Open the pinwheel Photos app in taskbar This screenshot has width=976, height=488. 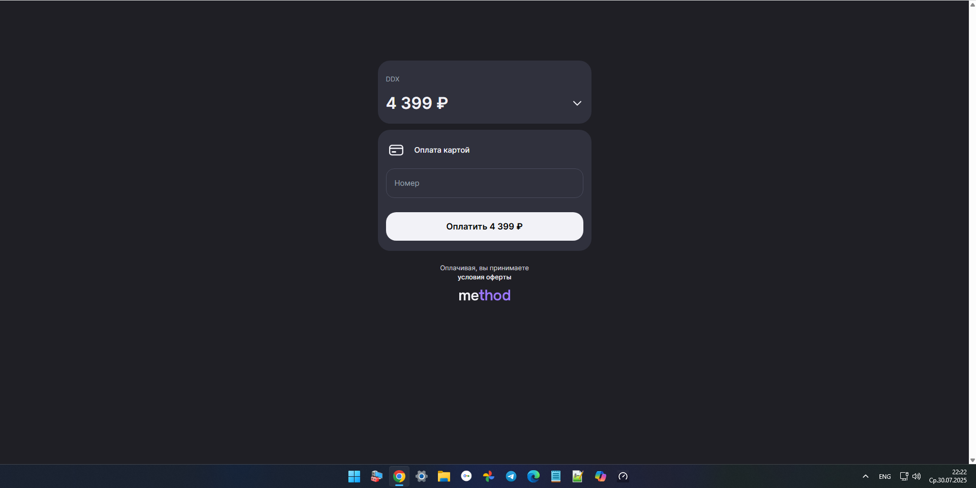[489, 476]
